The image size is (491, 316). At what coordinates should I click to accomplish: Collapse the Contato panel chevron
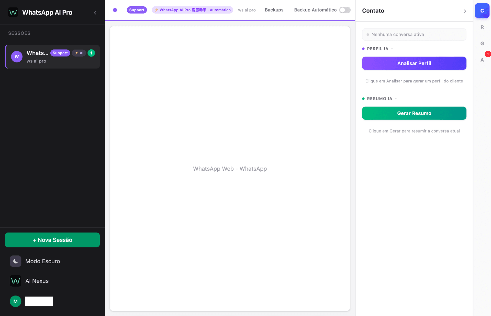tap(465, 11)
